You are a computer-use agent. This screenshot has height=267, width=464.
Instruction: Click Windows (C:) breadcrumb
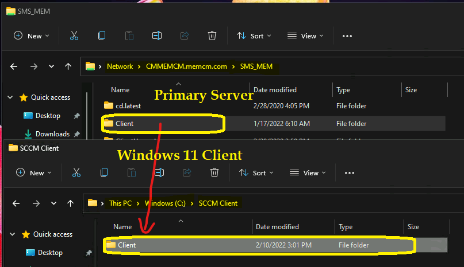point(165,203)
